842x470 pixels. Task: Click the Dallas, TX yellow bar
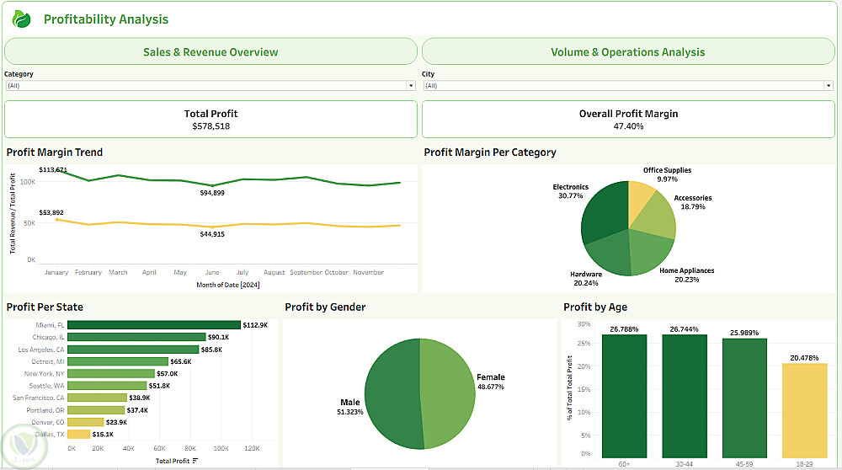78,435
